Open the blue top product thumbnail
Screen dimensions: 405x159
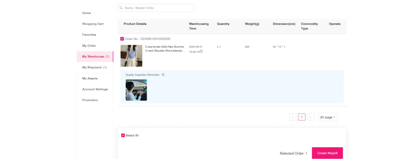[x=131, y=56]
